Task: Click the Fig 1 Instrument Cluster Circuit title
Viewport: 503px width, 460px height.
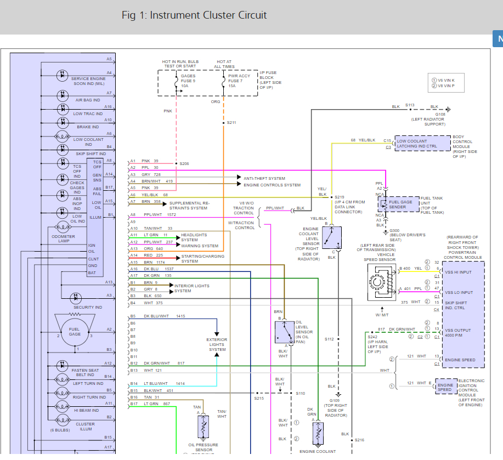Action: [x=194, y=15]
